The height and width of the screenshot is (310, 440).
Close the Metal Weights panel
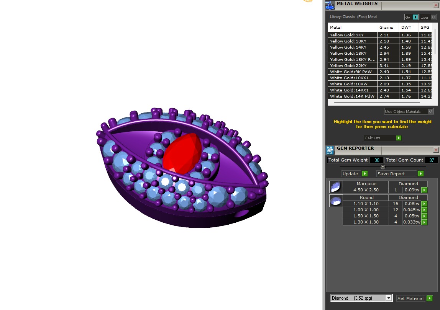click(x=436, y=5)
